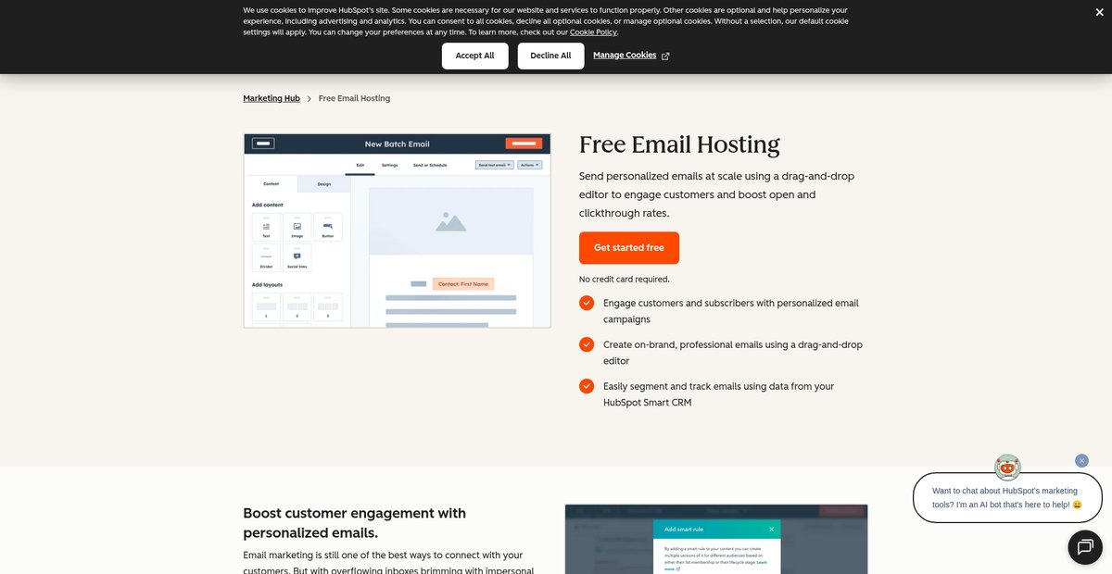
Task: Click the checkmark beside 'Engage customers and subscribers'
Action: tap(587, 303)
